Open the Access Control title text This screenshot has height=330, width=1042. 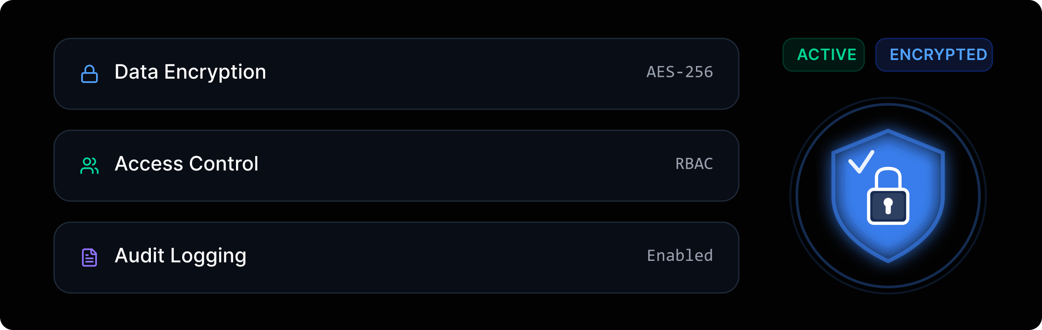tap(186, 164)
